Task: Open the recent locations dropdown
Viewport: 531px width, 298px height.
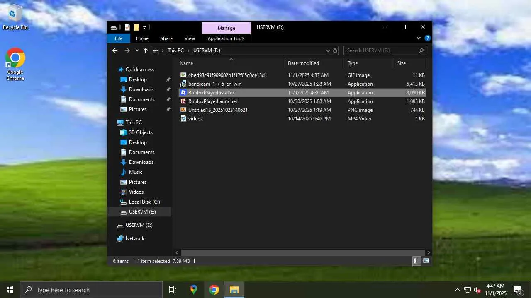Action: tap(137, 50)
